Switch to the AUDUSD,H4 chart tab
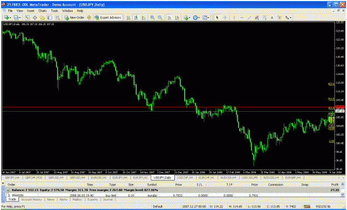The width and height of the screenshot is (347, 210). [x=228, y=178]
